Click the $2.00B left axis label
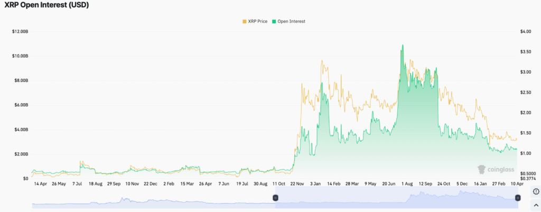 point(21,154)
